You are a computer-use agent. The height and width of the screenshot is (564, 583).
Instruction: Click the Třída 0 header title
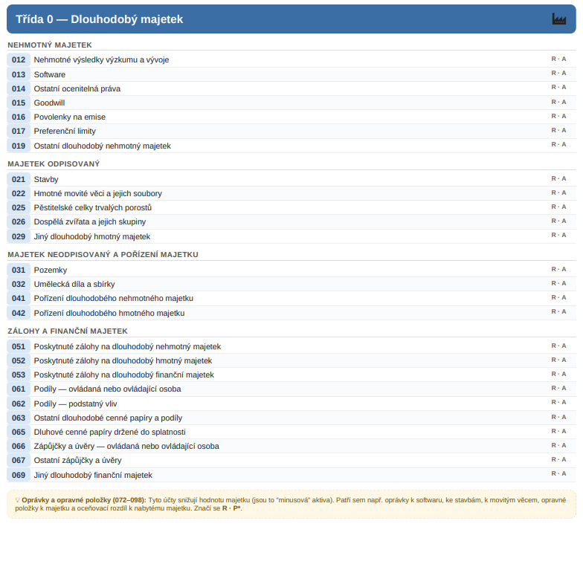point(100,19)
